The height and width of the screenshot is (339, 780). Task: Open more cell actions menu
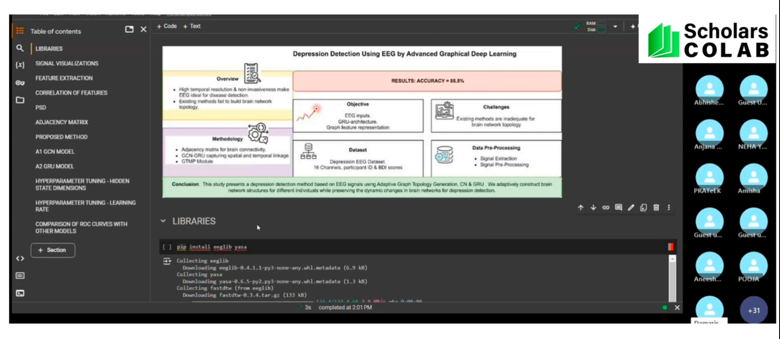669,208
